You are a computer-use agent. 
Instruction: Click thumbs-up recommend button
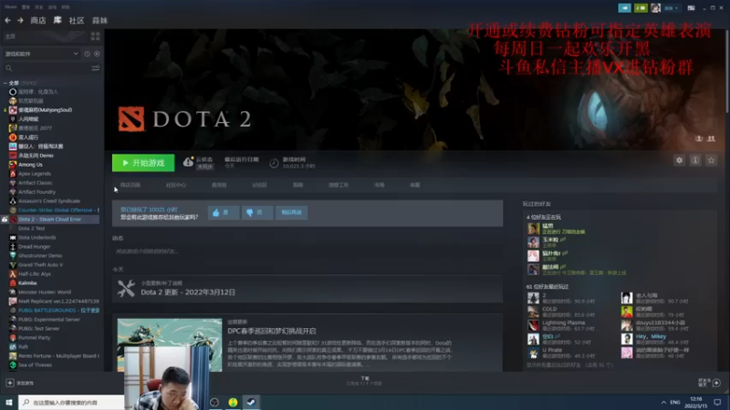pos(224,212)
